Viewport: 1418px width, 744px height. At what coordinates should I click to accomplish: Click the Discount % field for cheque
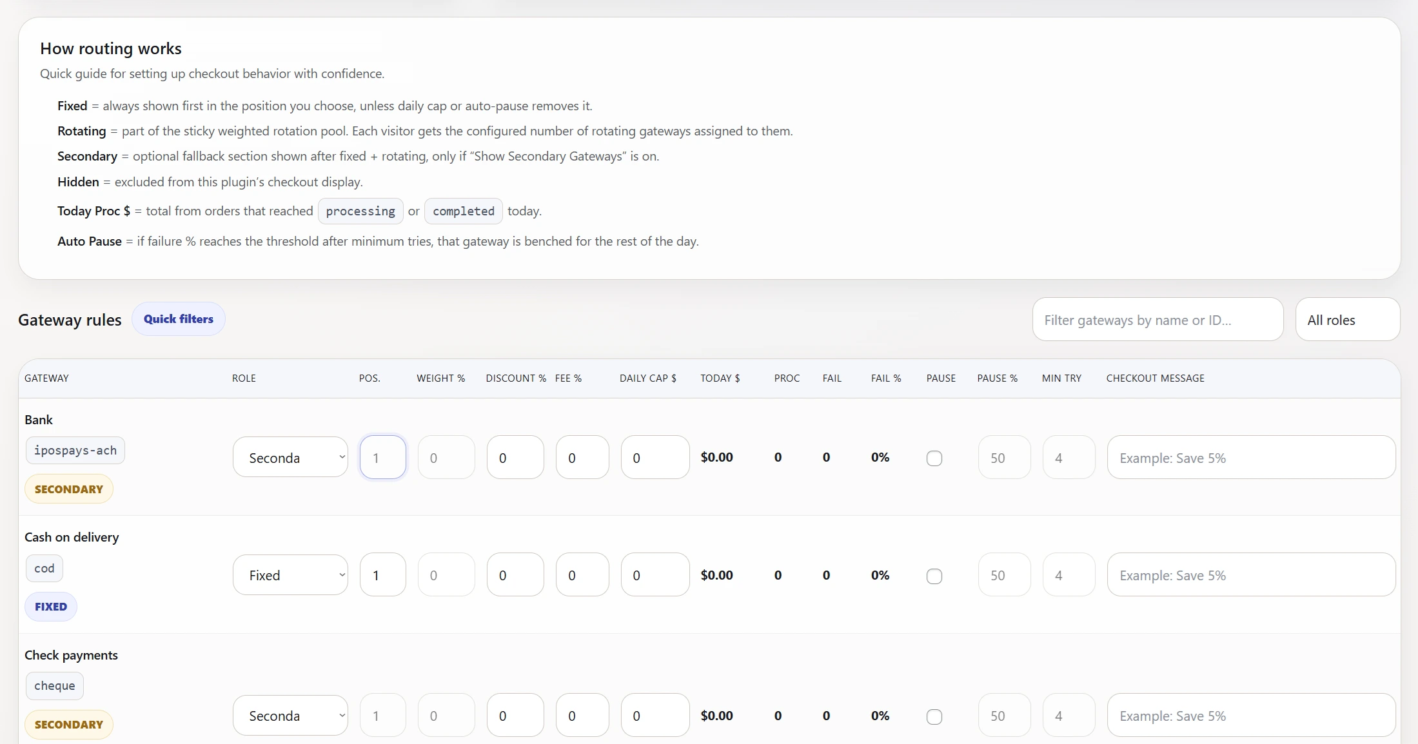click(515, 715)
